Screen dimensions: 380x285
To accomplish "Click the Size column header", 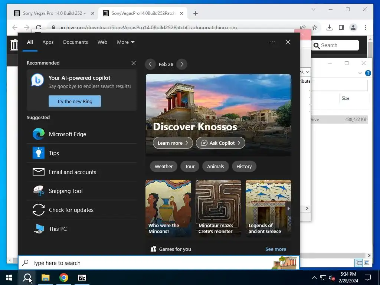I will [x=345, y=98].
